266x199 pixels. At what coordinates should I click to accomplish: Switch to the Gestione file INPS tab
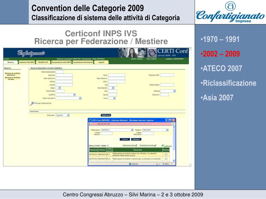[27, 62]
